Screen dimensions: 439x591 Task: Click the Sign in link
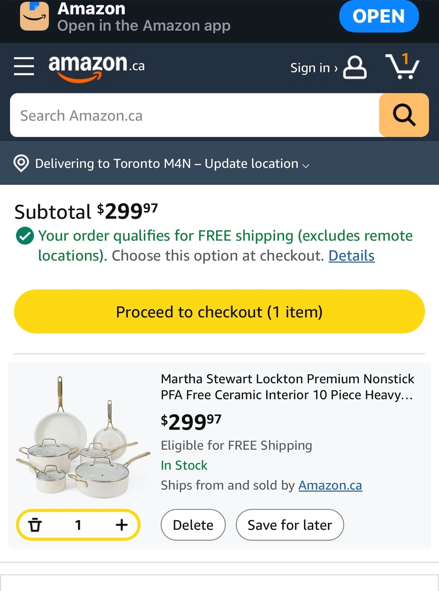(314, 68)
